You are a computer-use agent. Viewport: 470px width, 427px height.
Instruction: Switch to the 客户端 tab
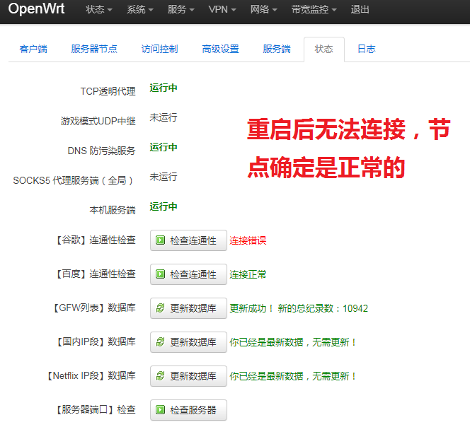coord(33,49)
